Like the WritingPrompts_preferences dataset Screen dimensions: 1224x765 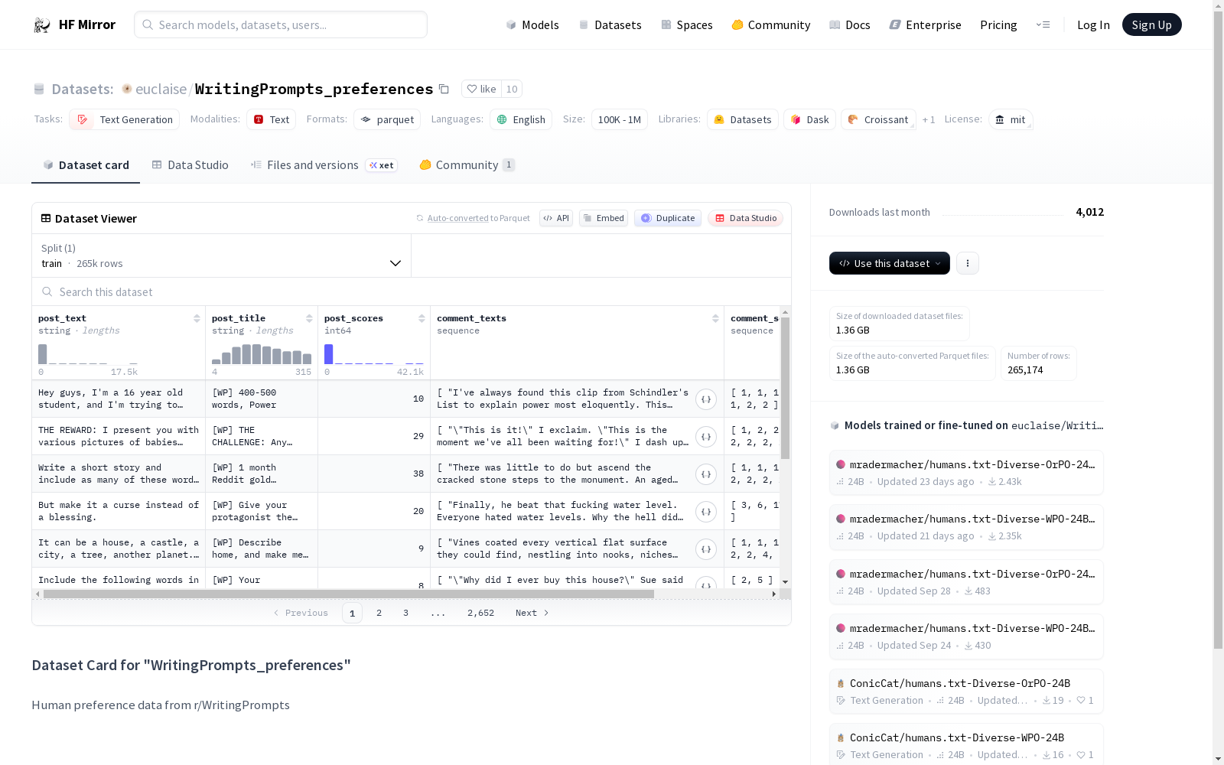tap(482, 89)
